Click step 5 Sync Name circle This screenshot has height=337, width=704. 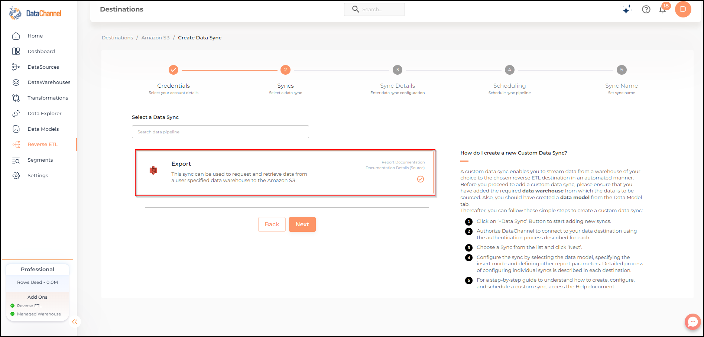point(622,70)
